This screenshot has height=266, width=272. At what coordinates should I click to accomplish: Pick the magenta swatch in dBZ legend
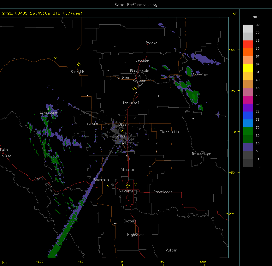248,100
